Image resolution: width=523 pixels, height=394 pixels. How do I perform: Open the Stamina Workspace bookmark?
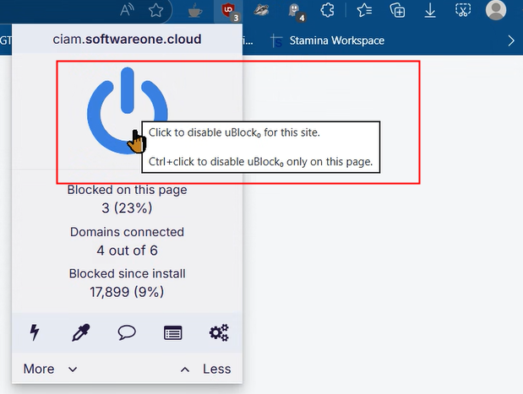(326, 40)
